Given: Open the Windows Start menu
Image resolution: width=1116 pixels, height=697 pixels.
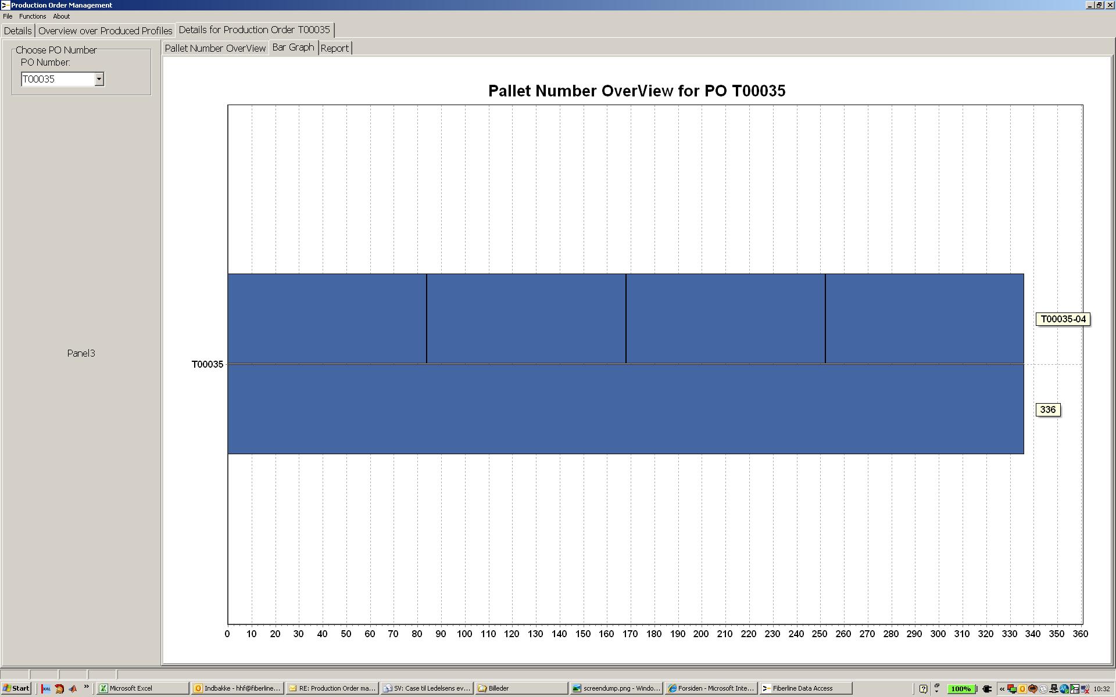Looking at the screenshot, I should click(x=16, y=688).
